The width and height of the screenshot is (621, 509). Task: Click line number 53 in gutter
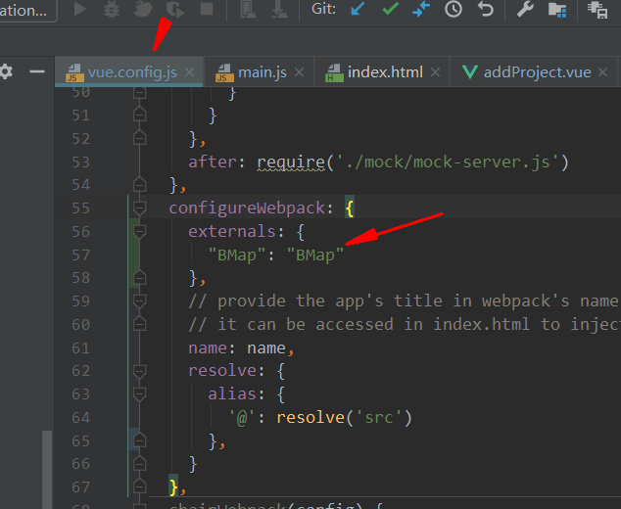click(80, 162)
